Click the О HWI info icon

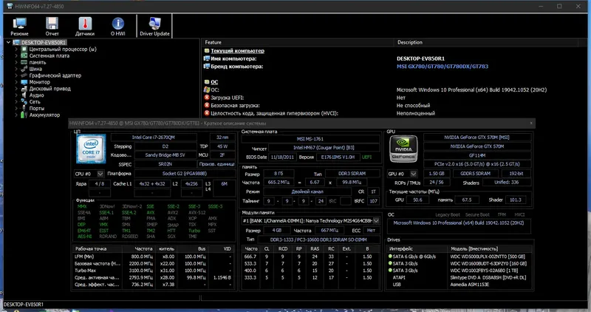coord(118,26)
